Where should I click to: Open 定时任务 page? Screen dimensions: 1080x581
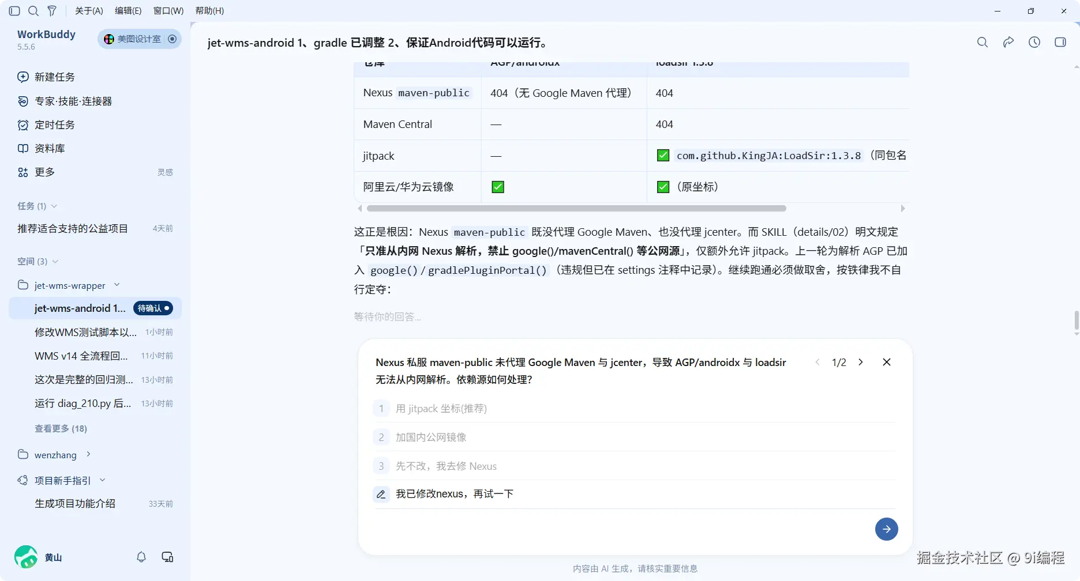point(54,125)
